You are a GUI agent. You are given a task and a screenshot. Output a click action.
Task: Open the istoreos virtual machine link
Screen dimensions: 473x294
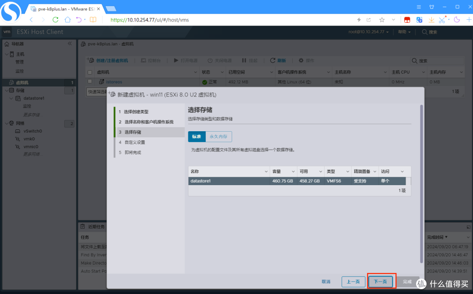pos(114,82)
